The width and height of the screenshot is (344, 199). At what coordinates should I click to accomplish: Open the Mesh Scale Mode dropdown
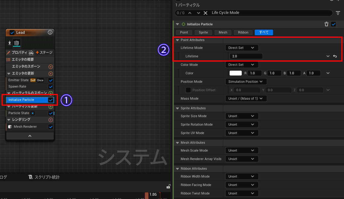241,150
